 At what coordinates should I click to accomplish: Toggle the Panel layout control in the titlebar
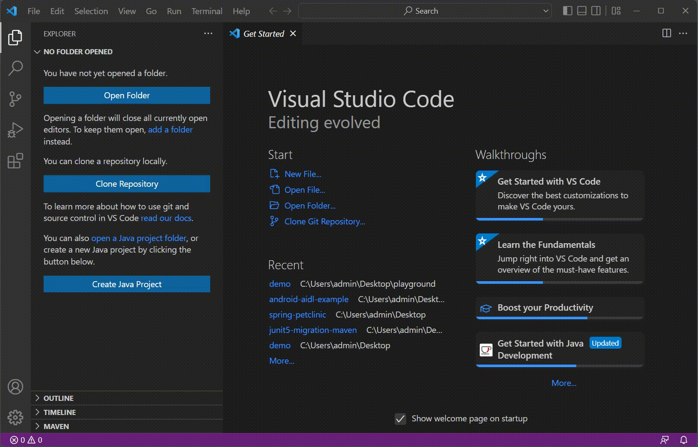[581, 11]
